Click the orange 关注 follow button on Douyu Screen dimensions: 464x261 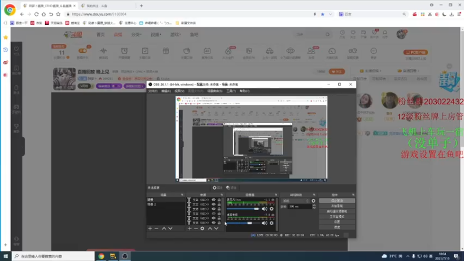[x=337, y=71]
